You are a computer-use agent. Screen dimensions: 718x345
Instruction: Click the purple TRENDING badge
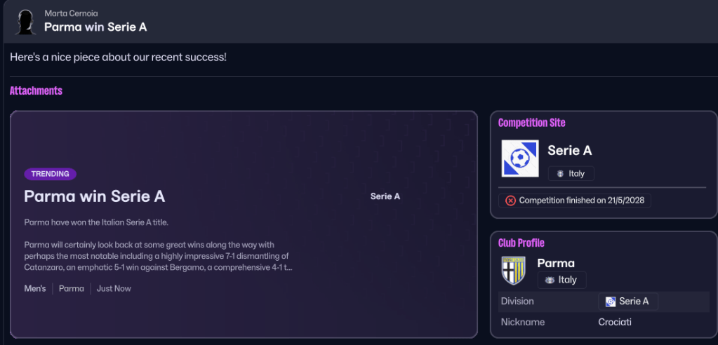[x=50, y=174]
